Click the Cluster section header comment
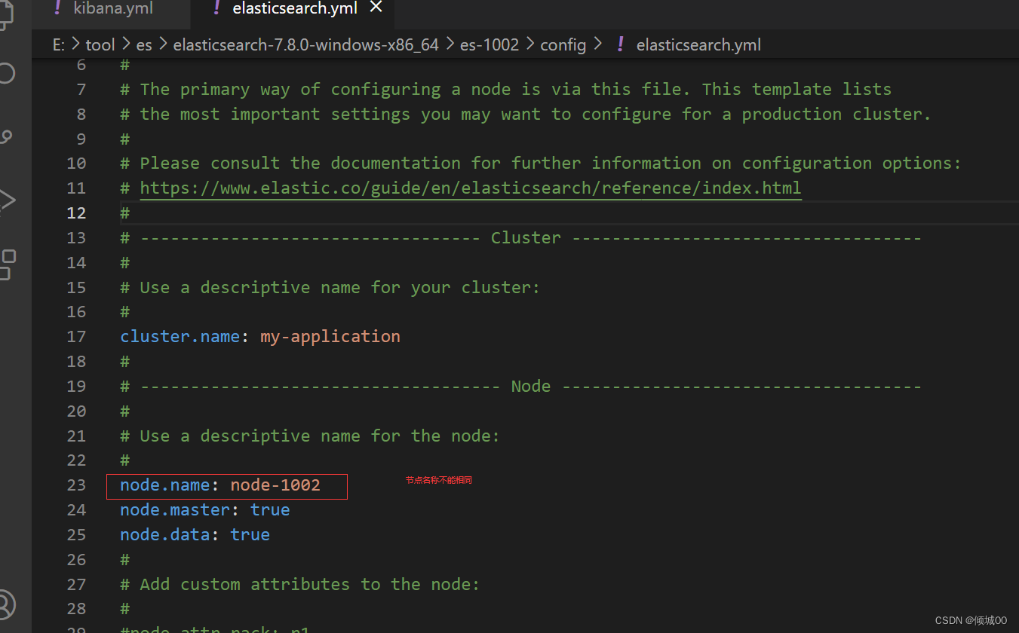Viewport: 1019px width, 633px height. pyautogui.click(x=520, y=237)
